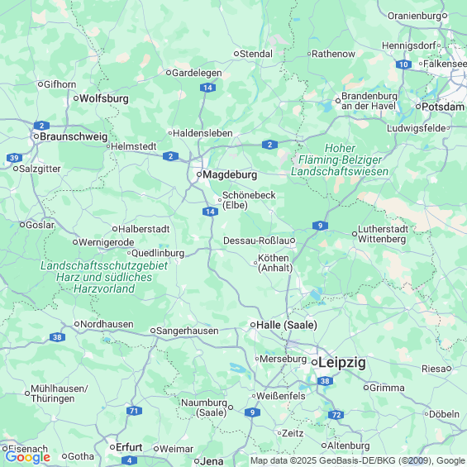The height and width of the screenshot is (467, 467).
Task: Click the Wolfsburg city label
Action: coord(104,98)
